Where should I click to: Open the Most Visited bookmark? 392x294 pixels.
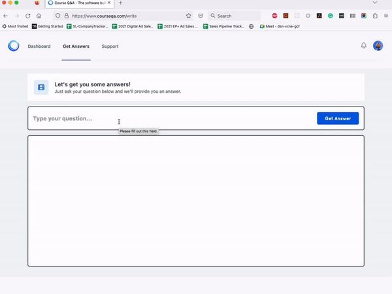click(15, 26)
